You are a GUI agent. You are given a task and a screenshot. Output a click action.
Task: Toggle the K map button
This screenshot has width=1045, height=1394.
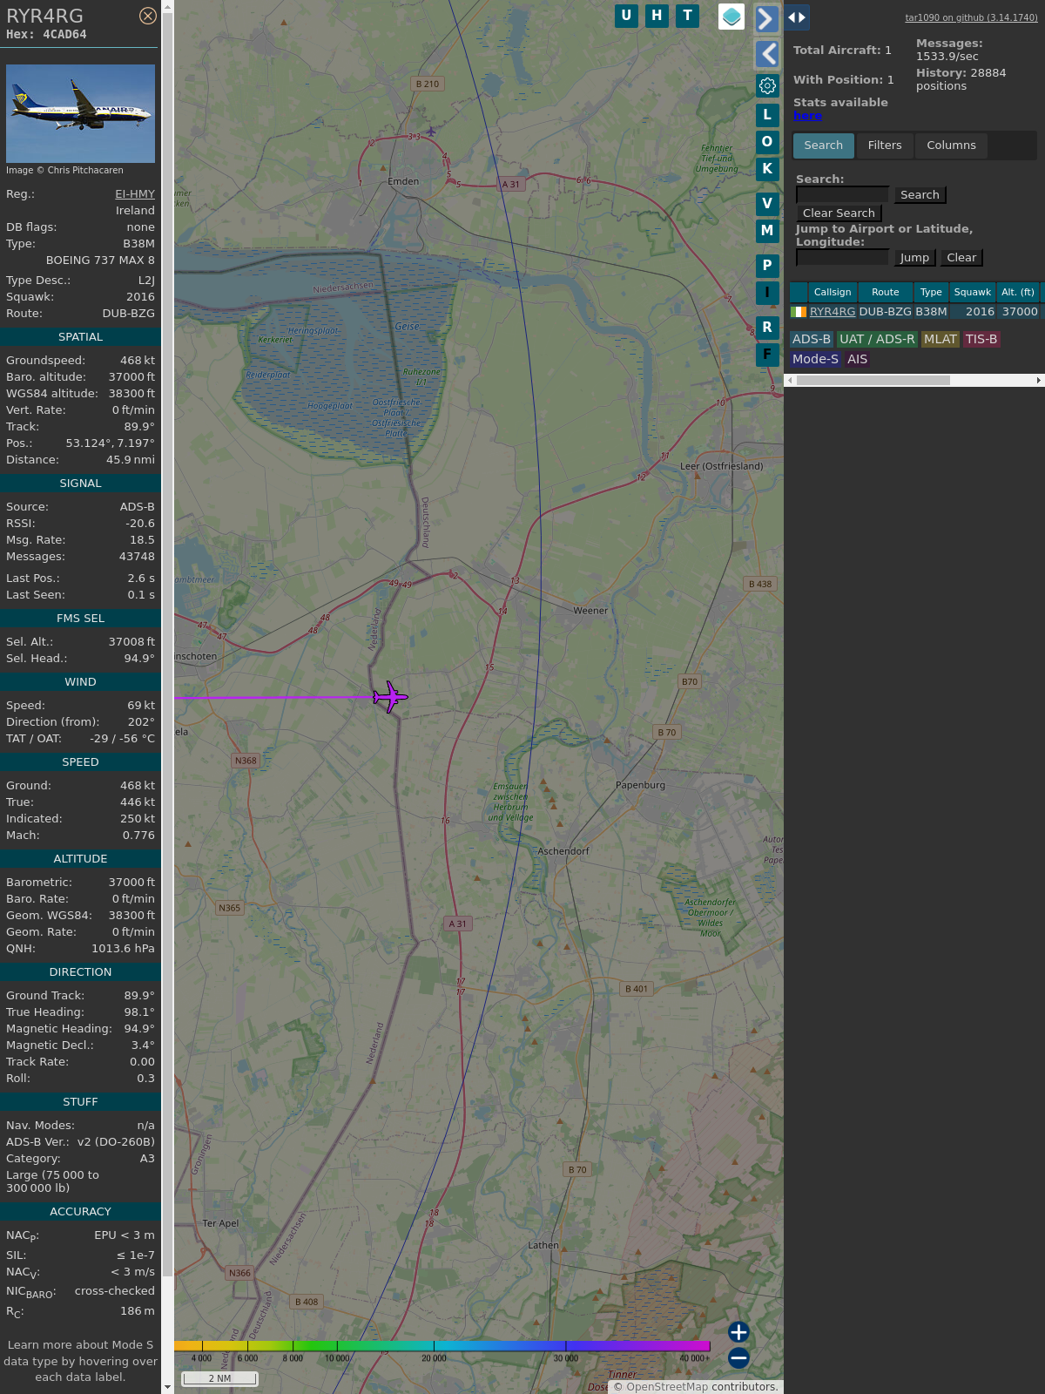tap(767, 168)
